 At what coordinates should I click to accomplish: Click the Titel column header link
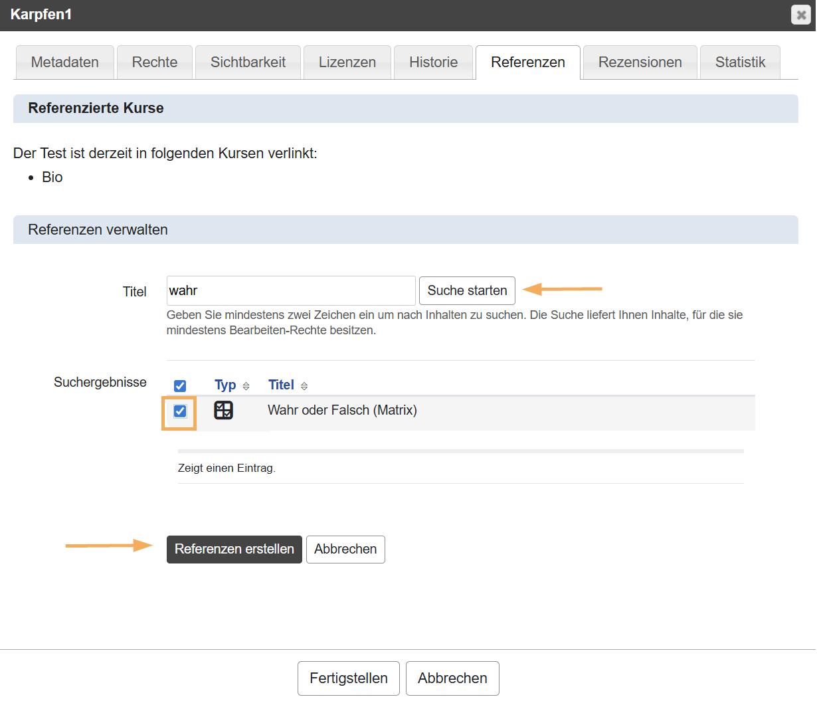(281, 385)
